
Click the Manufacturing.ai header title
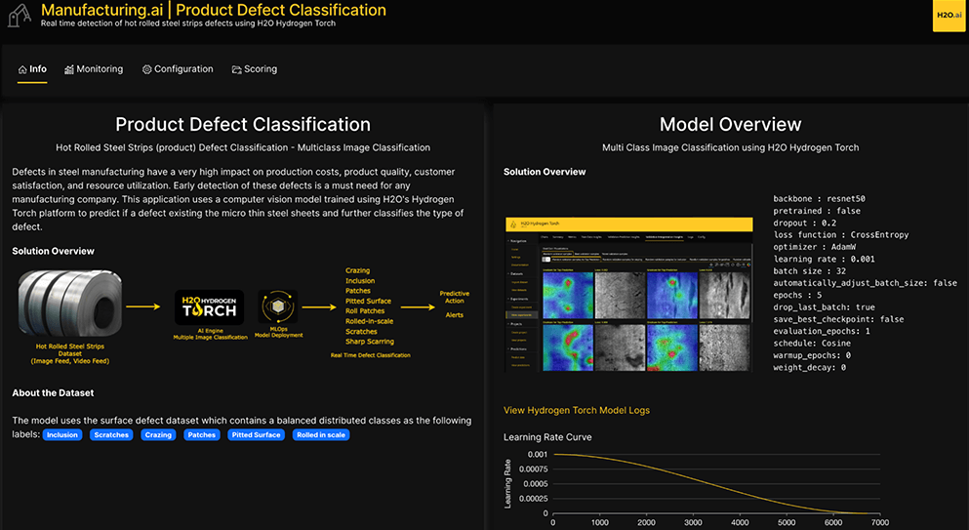213,10
